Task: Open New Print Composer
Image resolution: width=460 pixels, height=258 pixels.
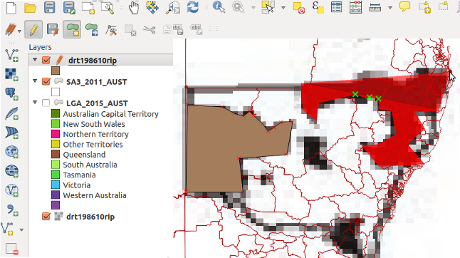Action: click(88, 8)
